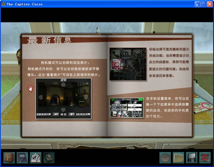
Task: Minimize The Captive Curse window
Action: coord(197,4)
